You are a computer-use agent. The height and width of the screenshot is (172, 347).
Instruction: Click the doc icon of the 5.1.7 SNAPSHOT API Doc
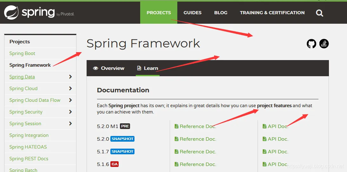coord(265,152)
